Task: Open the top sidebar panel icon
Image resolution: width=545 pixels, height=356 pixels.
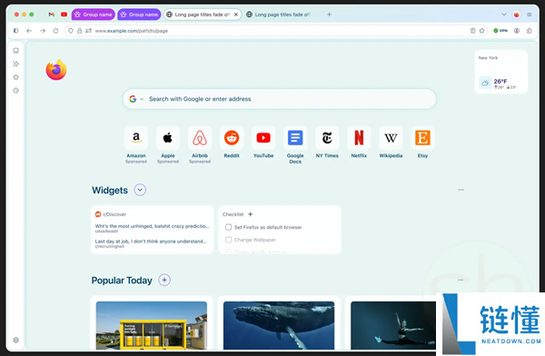Action: 16,51
